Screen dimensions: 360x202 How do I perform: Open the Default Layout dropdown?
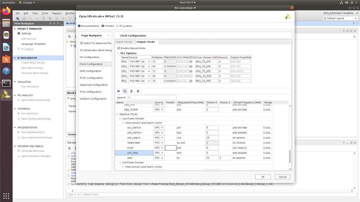340,18
